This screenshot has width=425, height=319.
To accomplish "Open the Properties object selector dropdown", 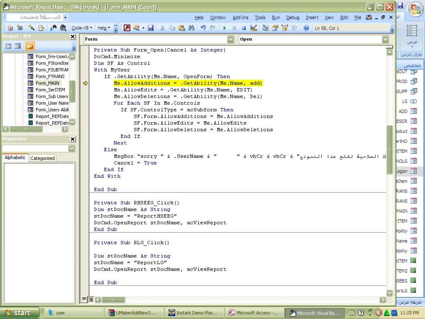I will tap(71, 148).
